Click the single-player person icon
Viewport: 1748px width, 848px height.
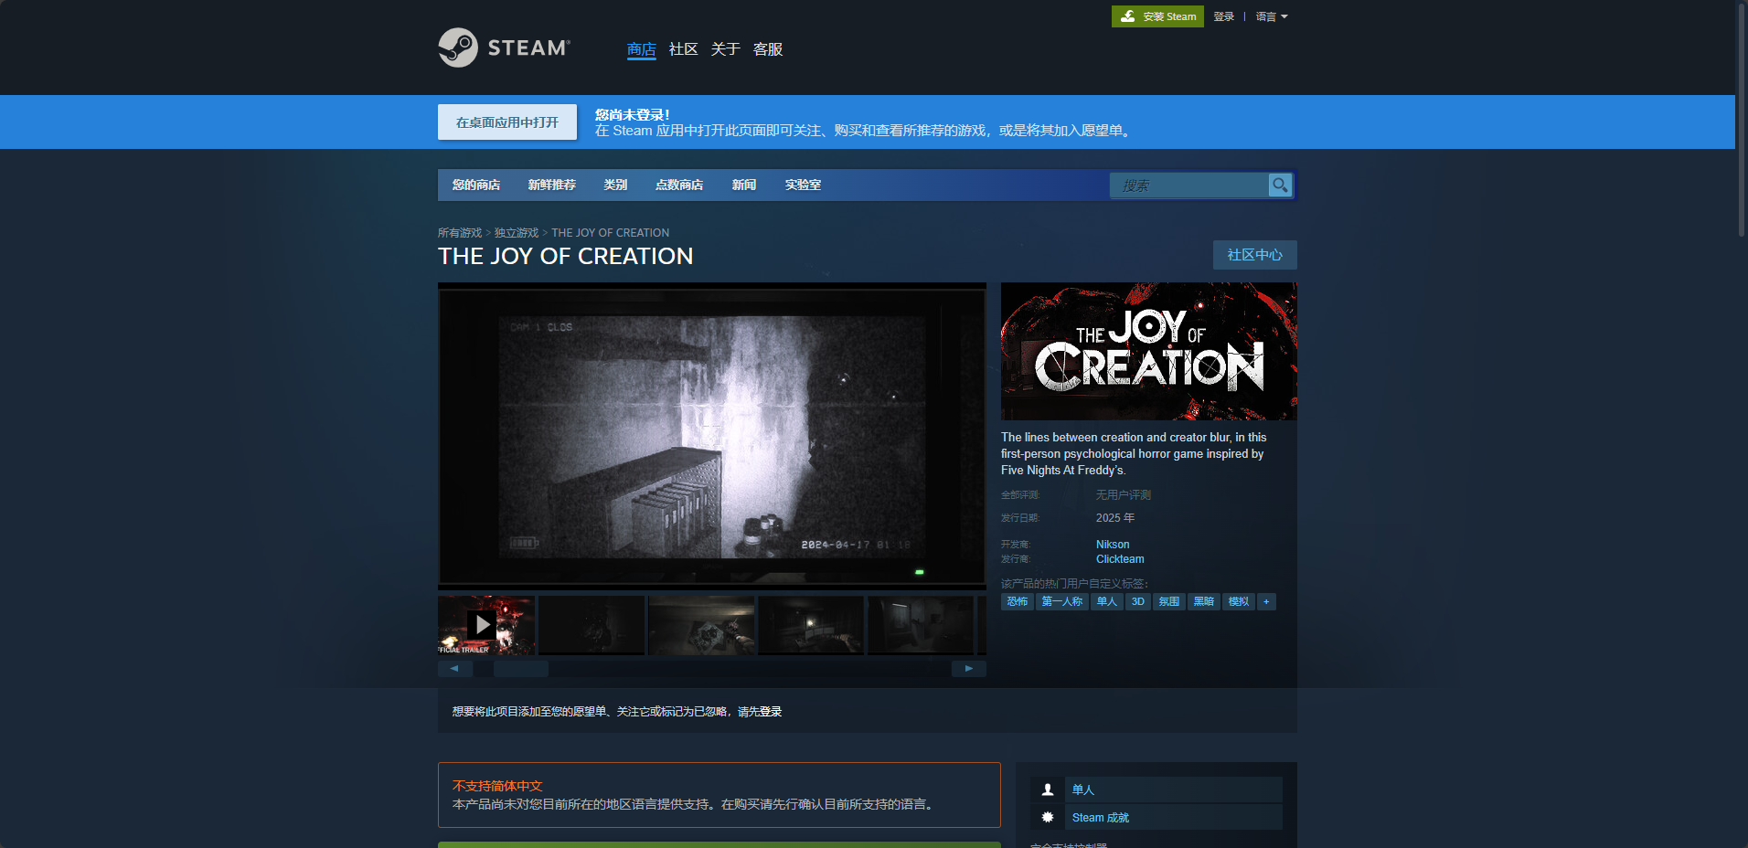pyautogui.click(x=1048, y=790)
